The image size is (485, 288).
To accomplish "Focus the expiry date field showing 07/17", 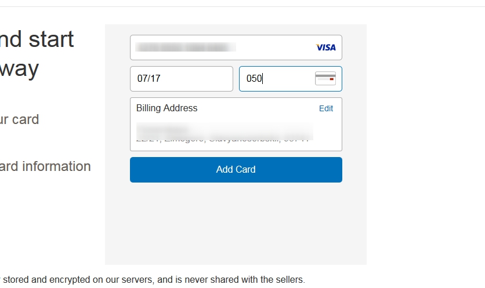I will click(181, 79).
